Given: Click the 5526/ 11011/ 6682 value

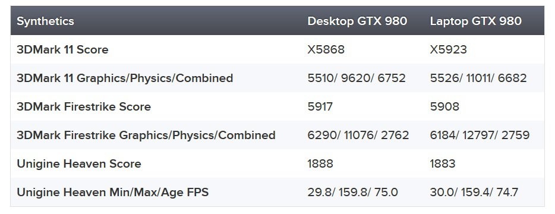Looking at the screenshot, I should [478, 78].
